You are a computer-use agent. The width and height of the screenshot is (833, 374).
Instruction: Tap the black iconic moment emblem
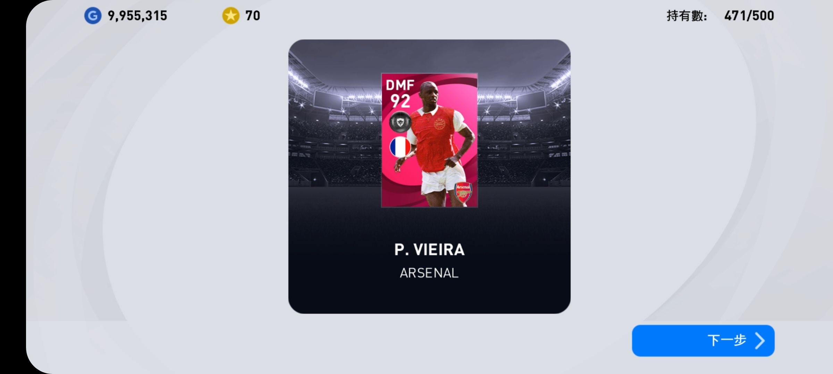click(x=400, y=122)
